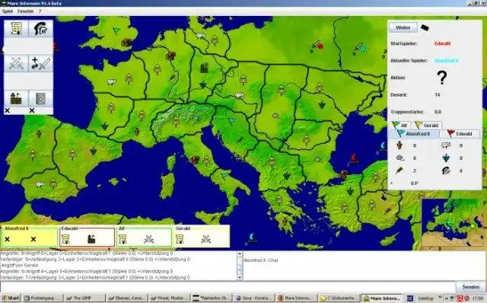Click the stone resource icon in player panel
Screen dimensions: 487x303
coord(400,158)
